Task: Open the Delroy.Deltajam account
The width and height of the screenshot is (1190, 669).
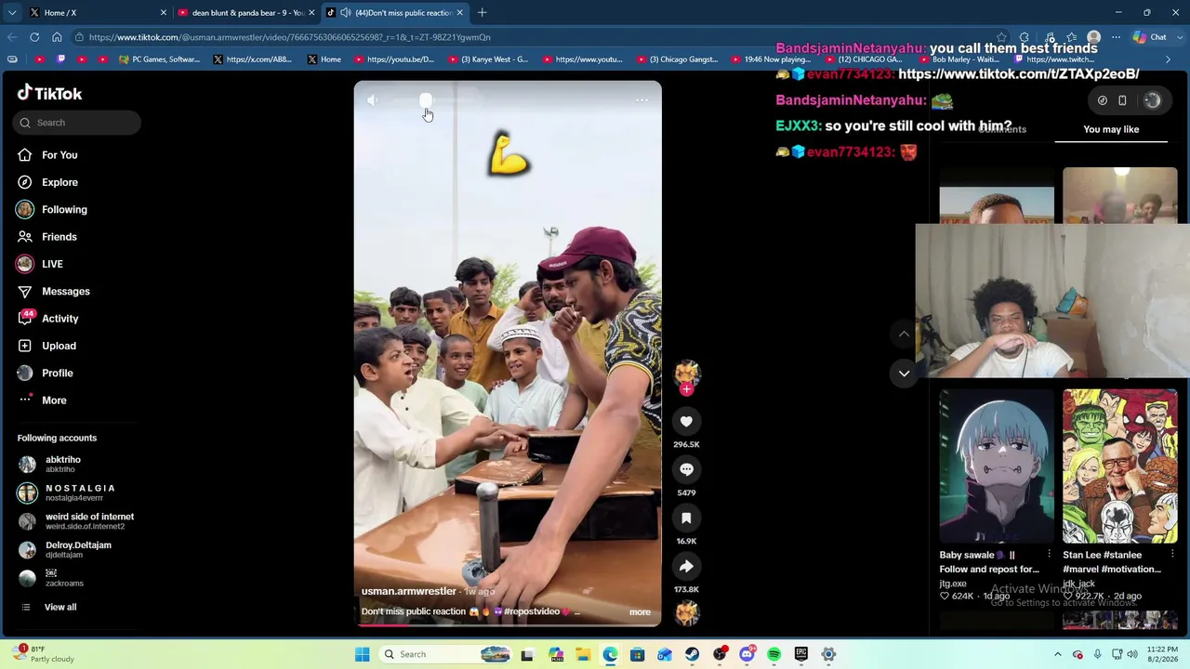Action: point(65,550)
